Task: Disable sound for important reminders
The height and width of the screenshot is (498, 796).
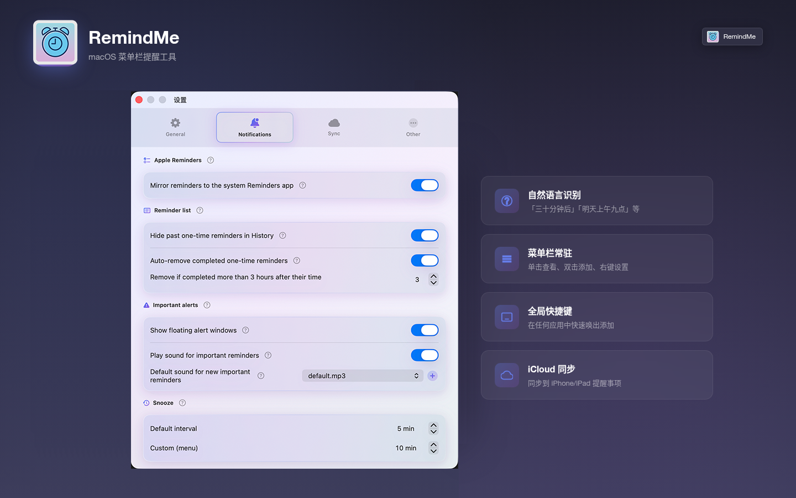Action: coord(425,355)
